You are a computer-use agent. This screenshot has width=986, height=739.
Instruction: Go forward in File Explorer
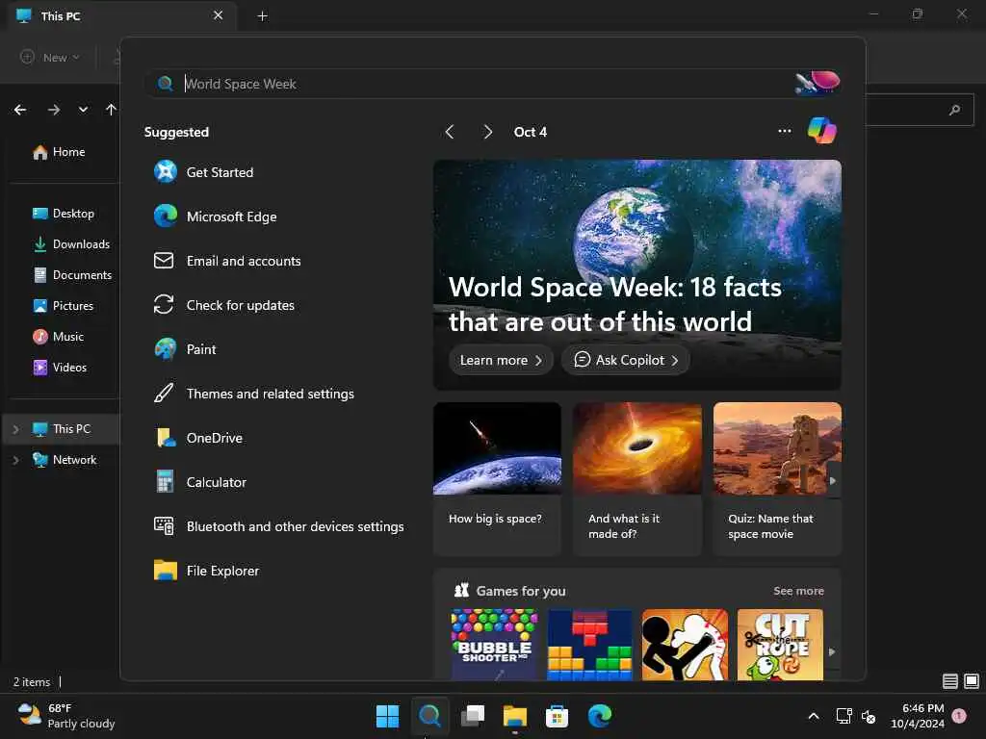click(54, 110)
